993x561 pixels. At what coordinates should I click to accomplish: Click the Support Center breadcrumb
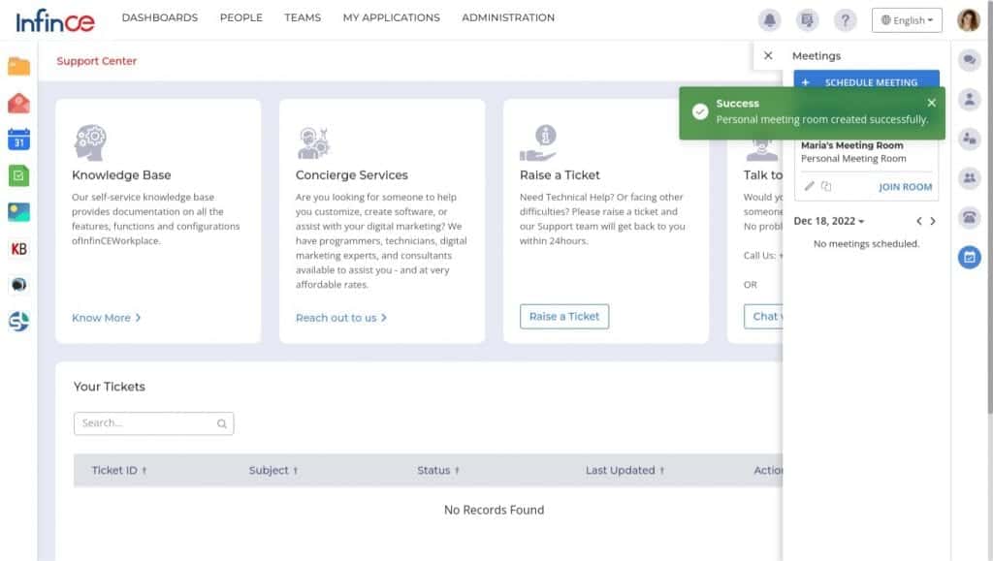click(96, 61)
